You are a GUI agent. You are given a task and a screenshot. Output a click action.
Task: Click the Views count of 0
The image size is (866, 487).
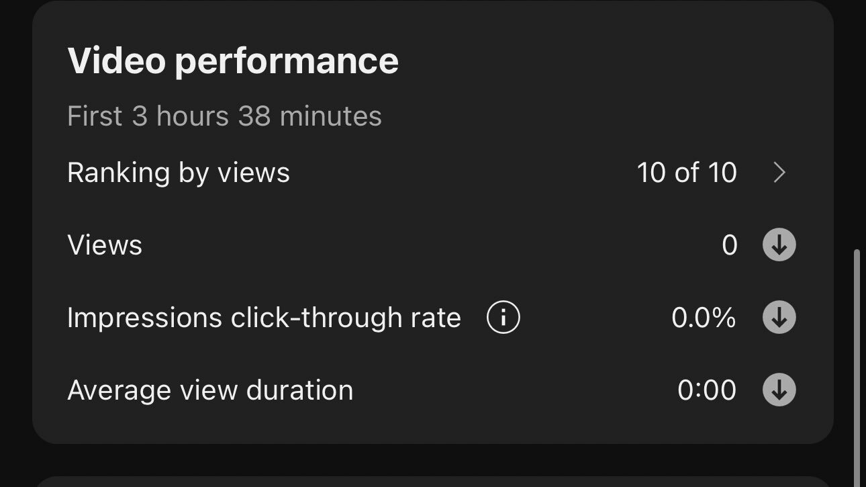point(730,245)
